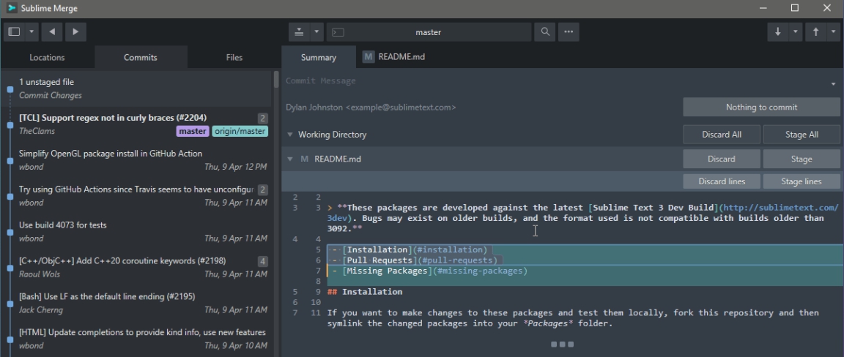
Task: Select commit Try using GitHub Actions
Action: 137,196
